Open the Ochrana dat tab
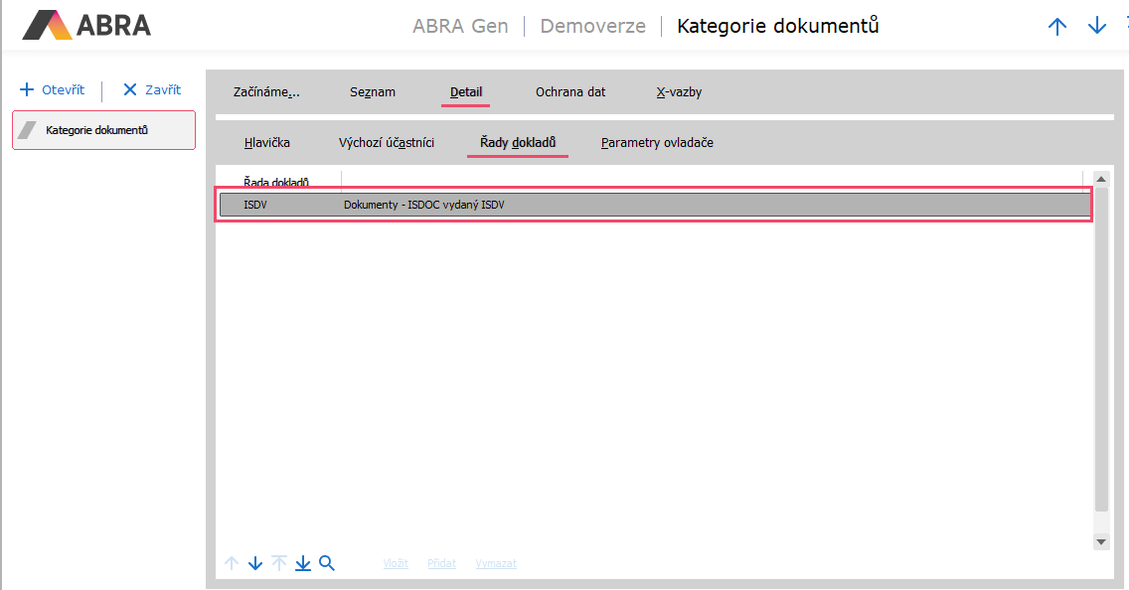1129x590 pixels. (570, 92)
